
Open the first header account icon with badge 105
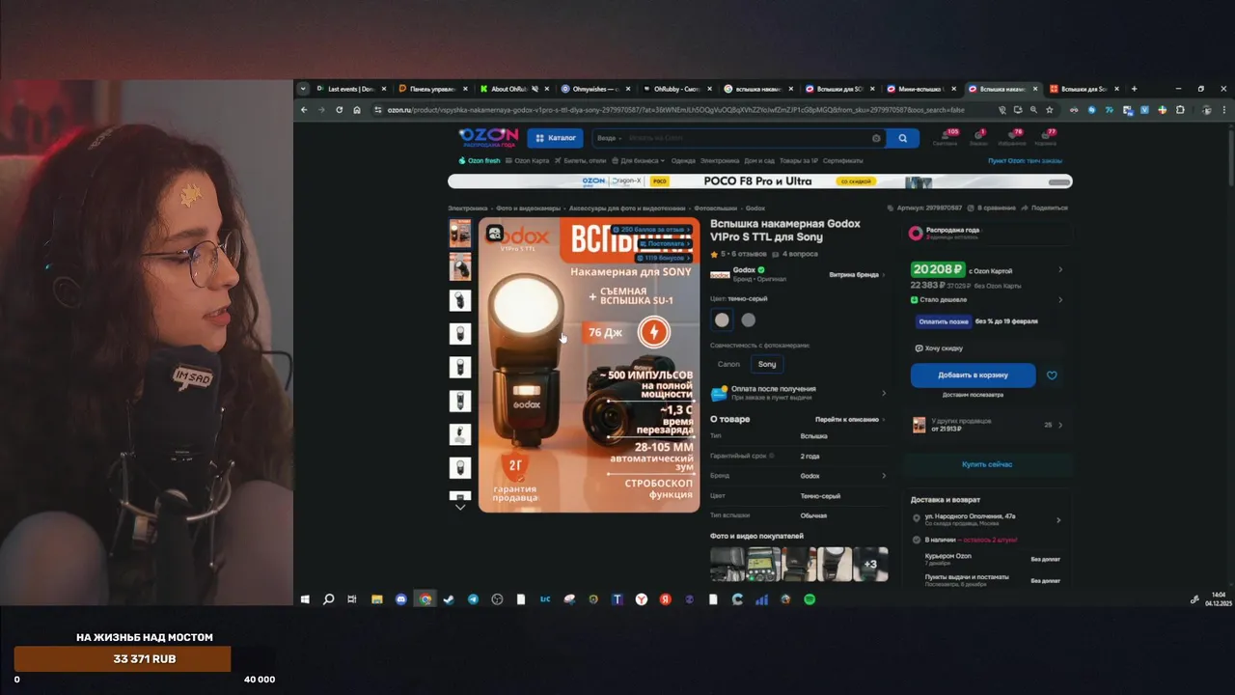(x=946, y=137)
